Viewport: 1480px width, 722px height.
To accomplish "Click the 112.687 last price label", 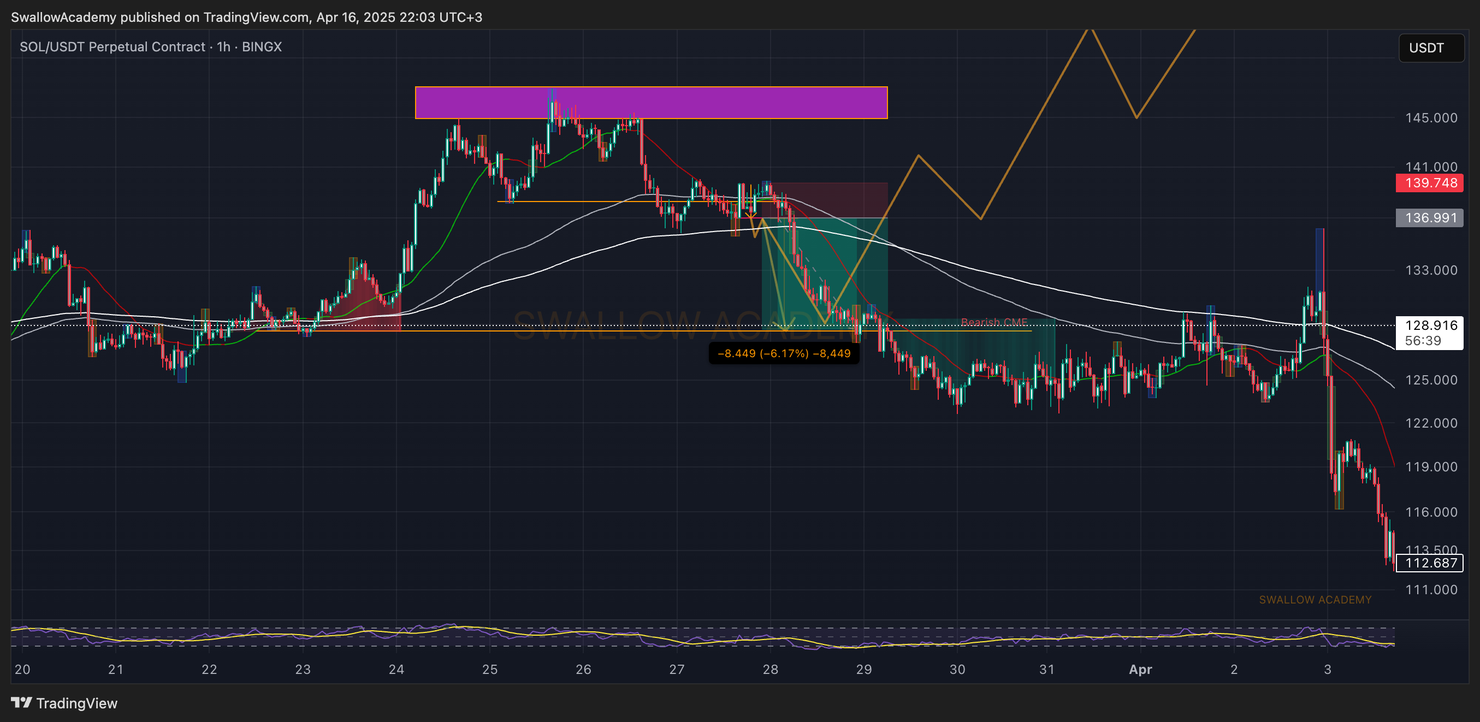I will [x=1430, y=563].
